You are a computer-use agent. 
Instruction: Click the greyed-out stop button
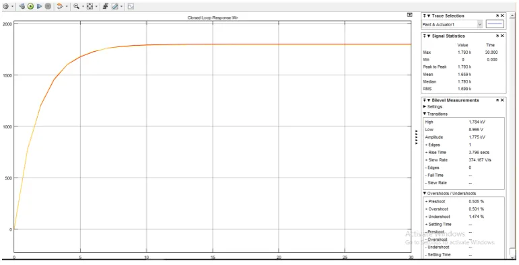(x=48, y=6)
